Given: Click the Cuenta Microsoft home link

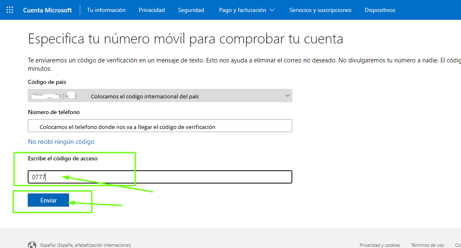Looking at the screenshot, I should (x=47, y=10).
